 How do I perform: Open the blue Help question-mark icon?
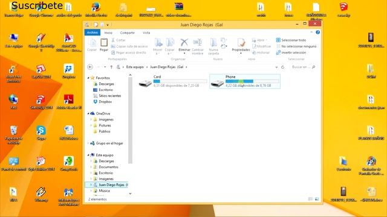317,32
